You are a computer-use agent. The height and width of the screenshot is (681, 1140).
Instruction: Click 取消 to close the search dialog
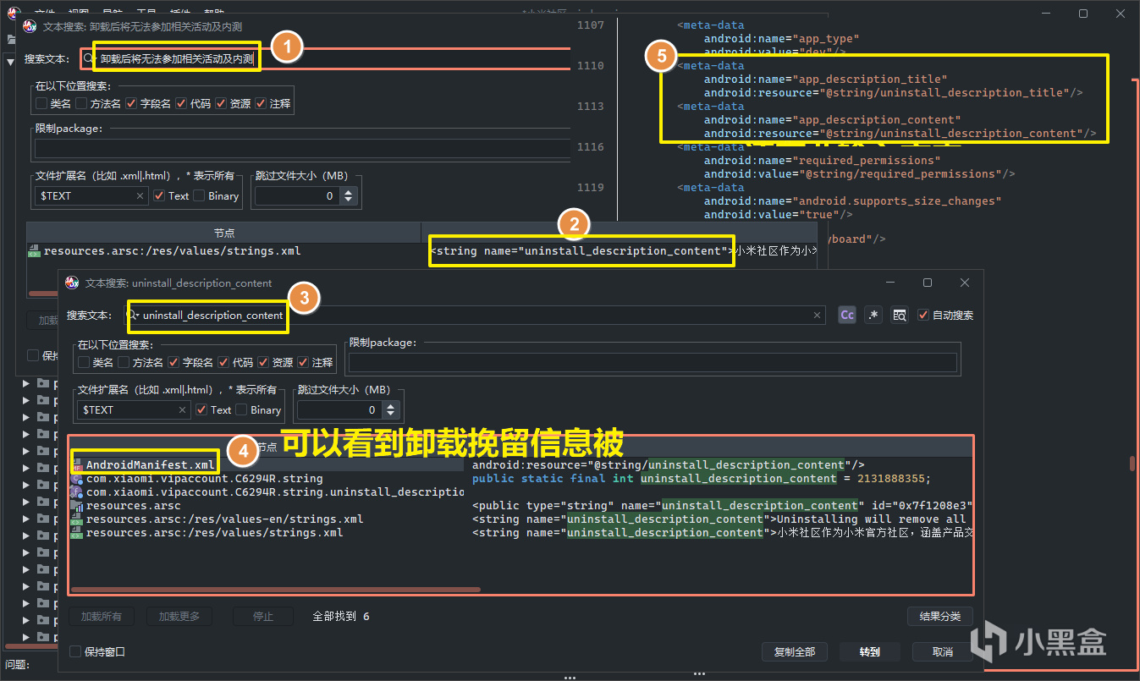pos(943,651)
